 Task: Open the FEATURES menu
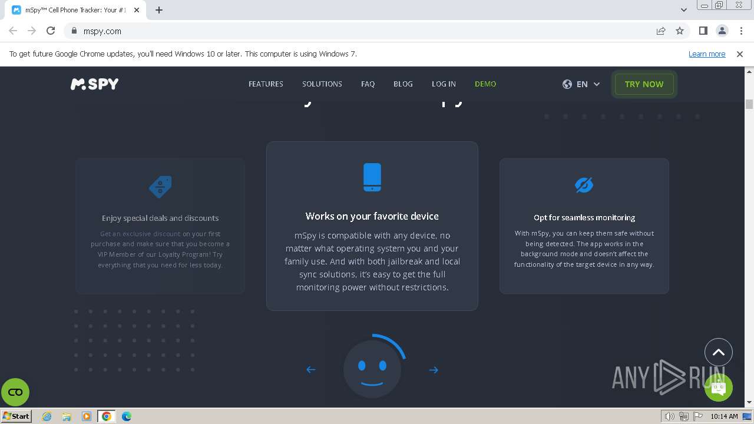[266, 84]
